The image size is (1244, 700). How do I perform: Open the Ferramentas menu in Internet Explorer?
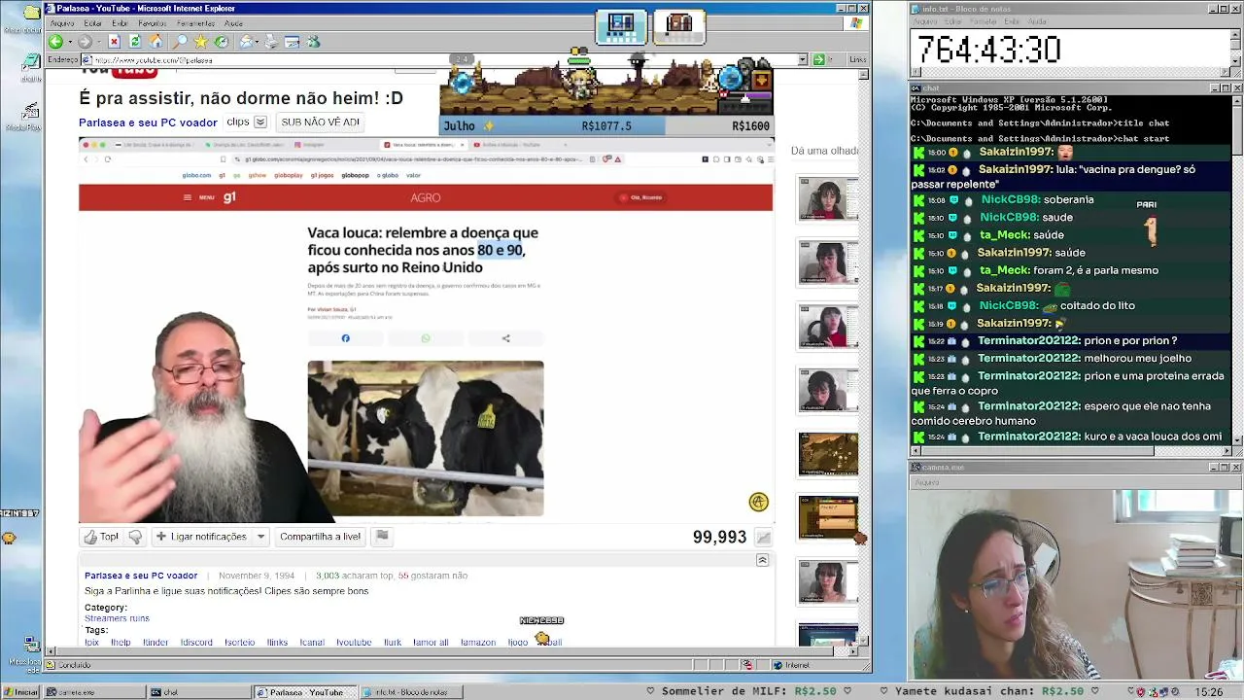[x=196, y=23]
